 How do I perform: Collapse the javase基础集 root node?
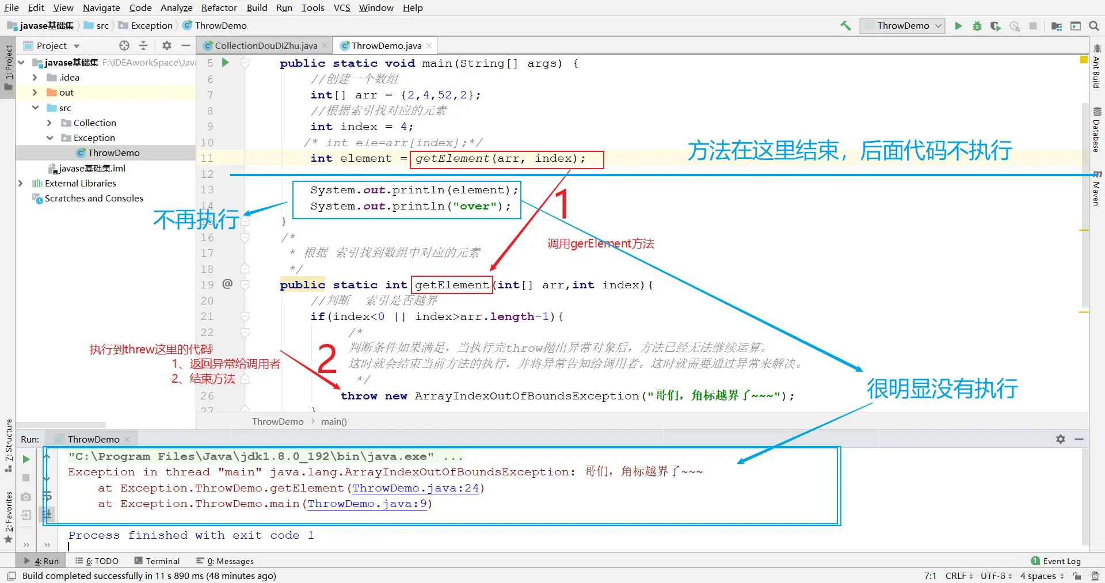coord(21,62)
